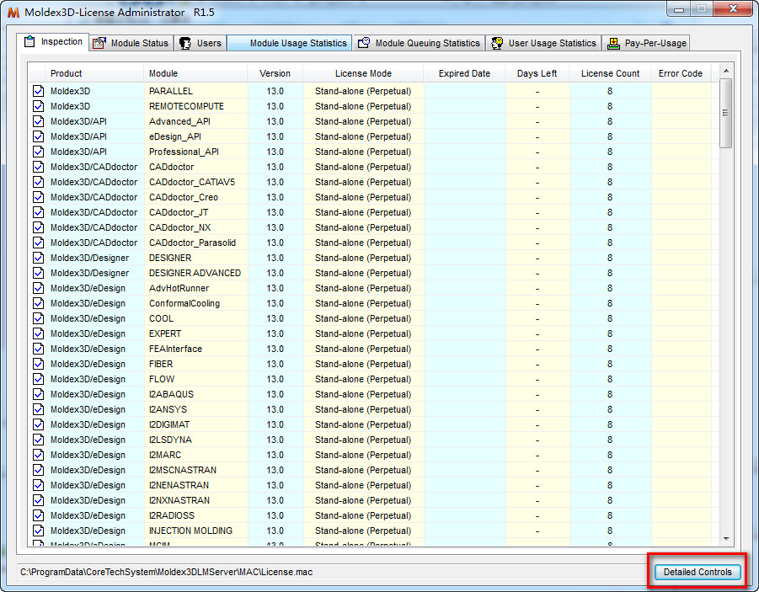
Task: Uncheck the PARALLEL module checkbox
Action: coord(38,91)
